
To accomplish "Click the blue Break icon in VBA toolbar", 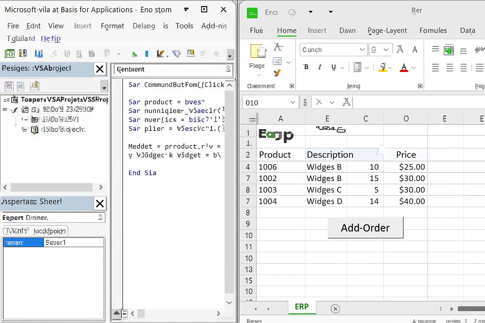I will click(x=147, y=54).
